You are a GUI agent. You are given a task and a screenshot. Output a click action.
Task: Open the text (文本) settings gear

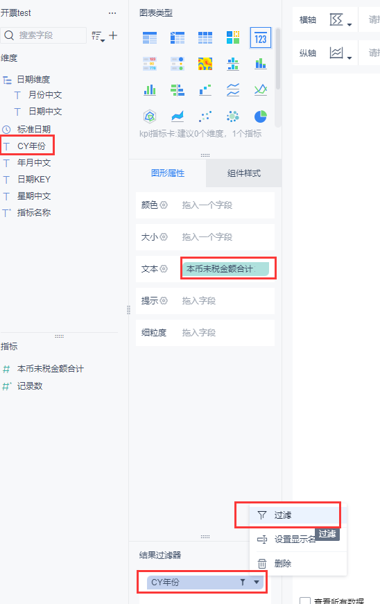click(x=164, y=268)
